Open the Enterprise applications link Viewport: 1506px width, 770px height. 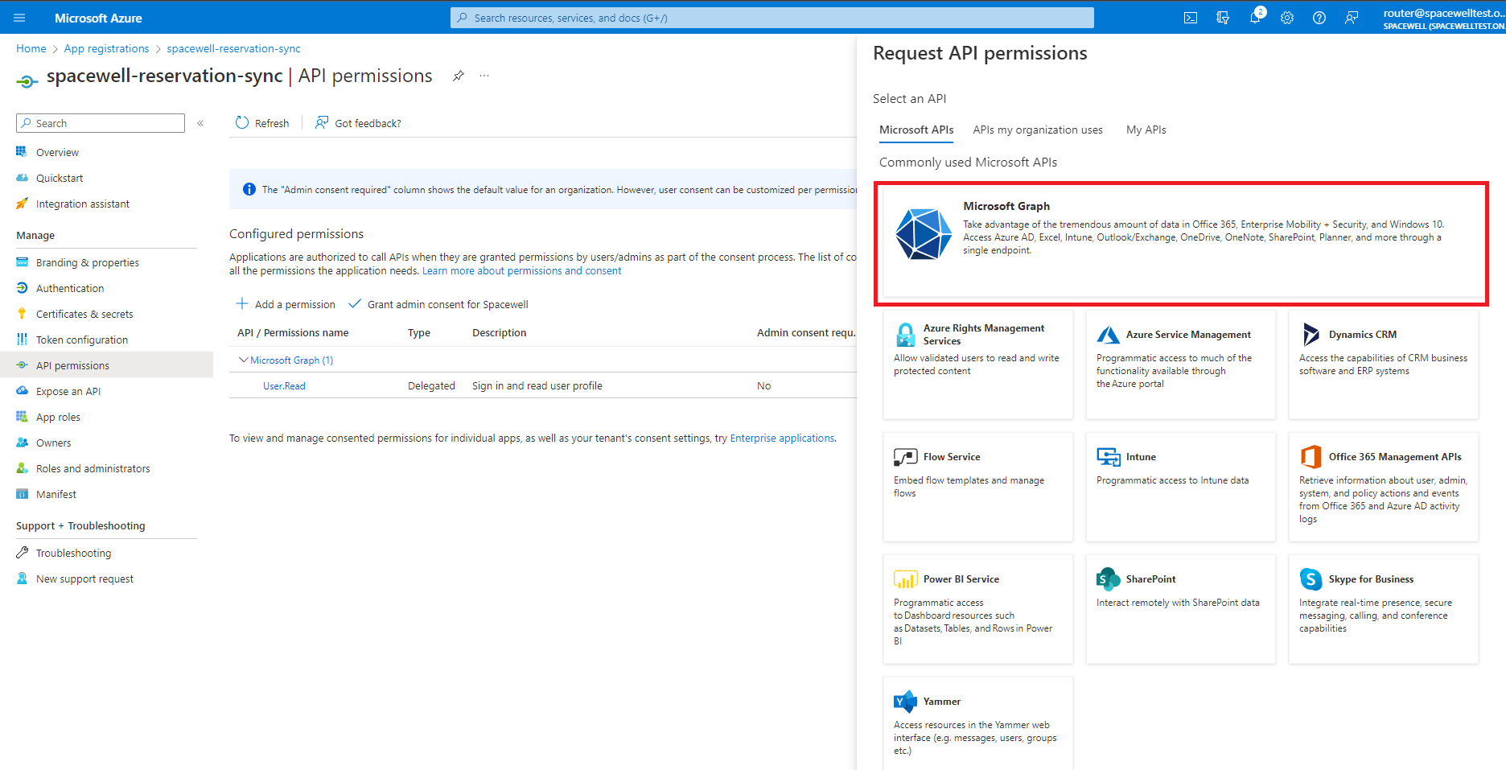click(782, 439)
